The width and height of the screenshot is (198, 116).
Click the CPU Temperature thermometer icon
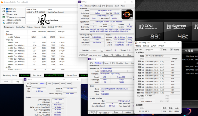pos(141,27)
